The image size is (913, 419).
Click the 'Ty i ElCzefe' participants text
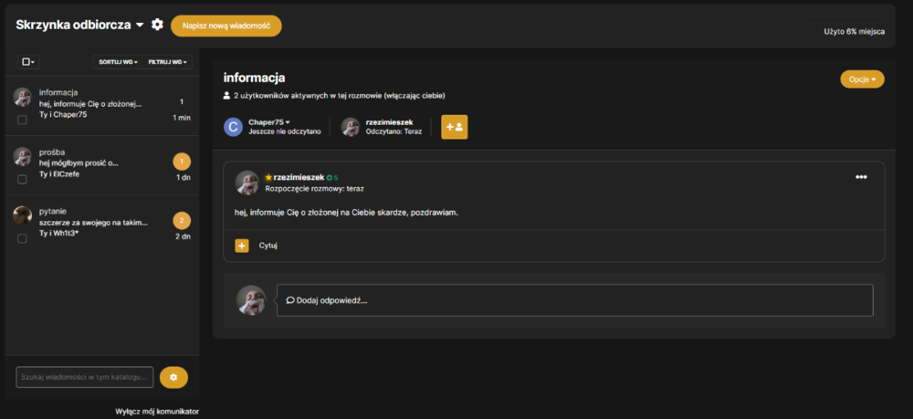click(58, 174)
